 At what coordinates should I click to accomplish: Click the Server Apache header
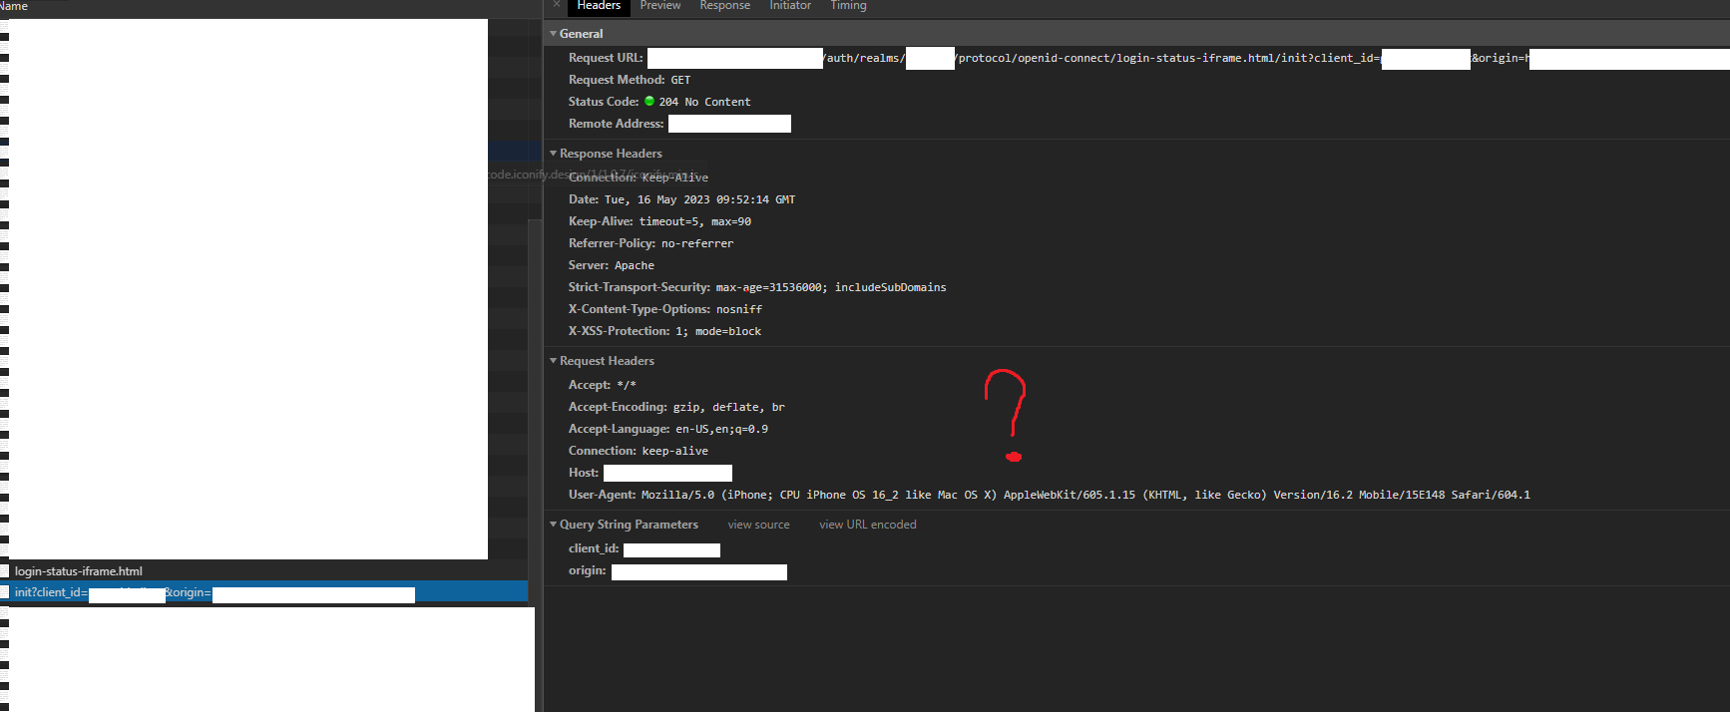pyautogui.click(x=612, y=265)
